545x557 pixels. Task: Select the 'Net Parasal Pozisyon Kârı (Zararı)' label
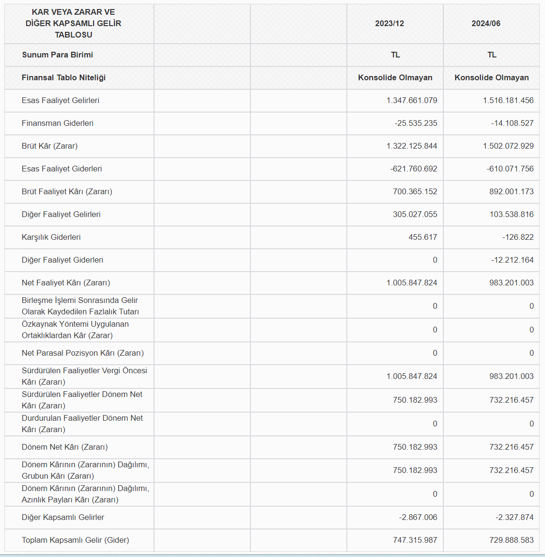click(x=83, y=353)
